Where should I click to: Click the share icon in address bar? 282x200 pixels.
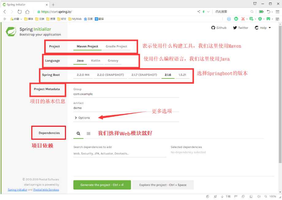(199, 12)
